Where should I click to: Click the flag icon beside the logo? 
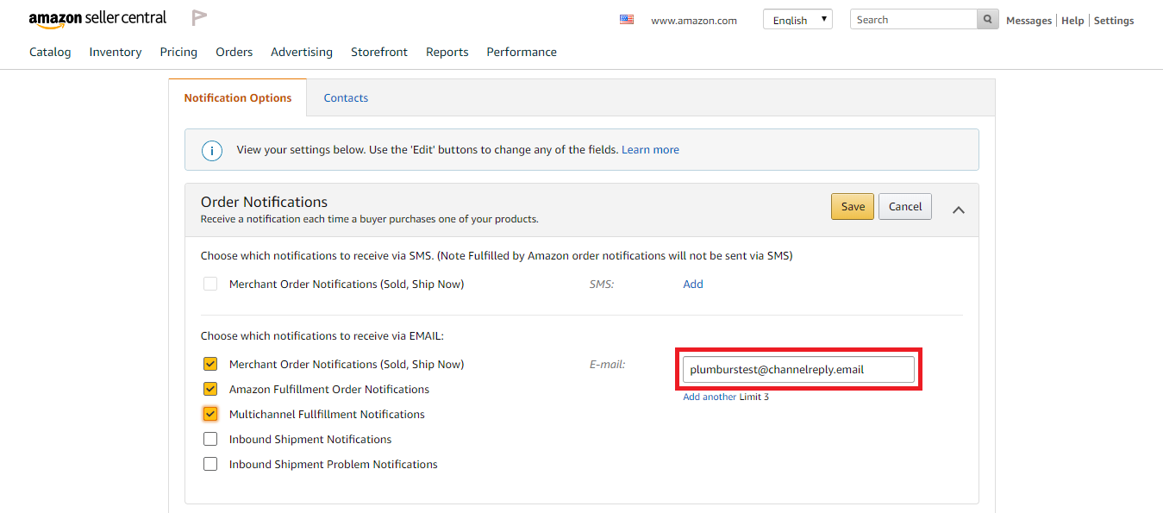coord(199,17)
